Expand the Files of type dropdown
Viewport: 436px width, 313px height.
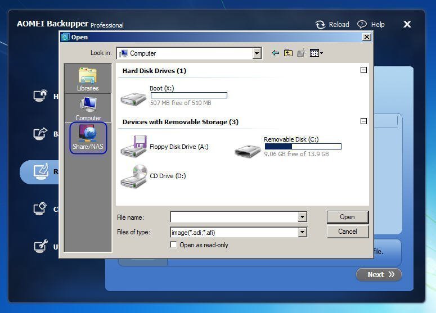[x=303, y=232]
